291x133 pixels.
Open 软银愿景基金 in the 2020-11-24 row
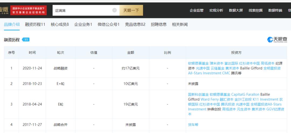point(198,64)
